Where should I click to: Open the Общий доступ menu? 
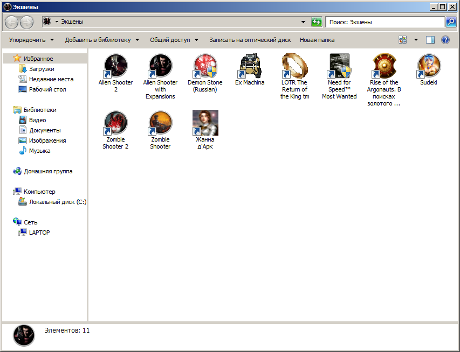[x=174, y=40]
